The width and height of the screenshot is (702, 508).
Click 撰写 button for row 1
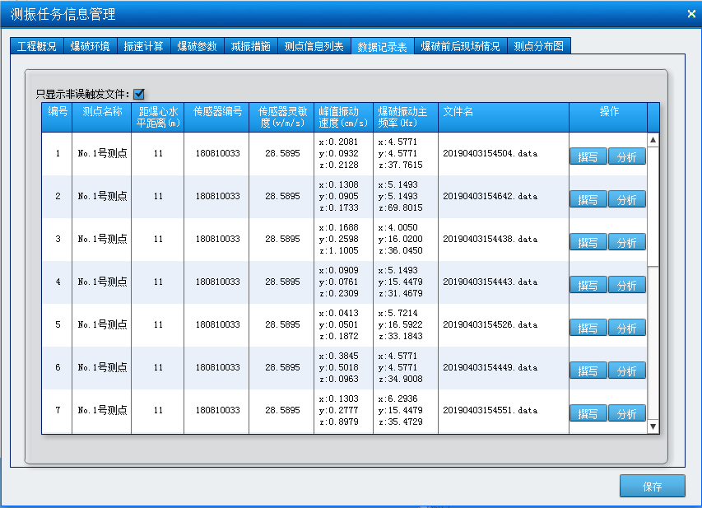[588, 156]
